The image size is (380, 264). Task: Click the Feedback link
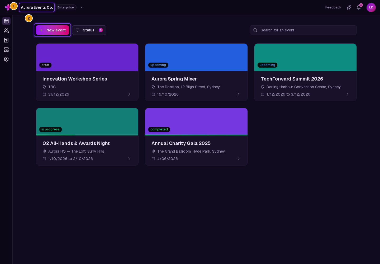[333, 7]
